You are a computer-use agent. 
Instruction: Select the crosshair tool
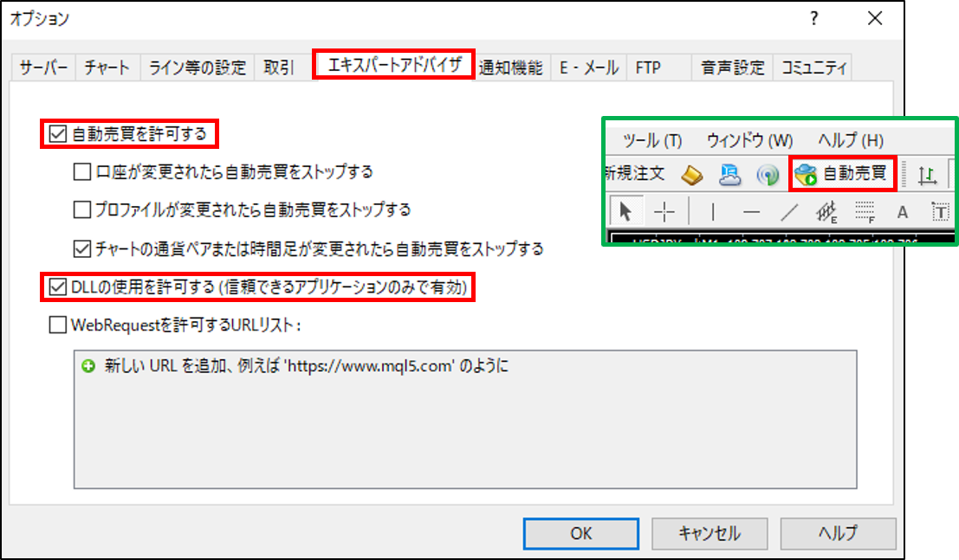click(x=664, y=212)
